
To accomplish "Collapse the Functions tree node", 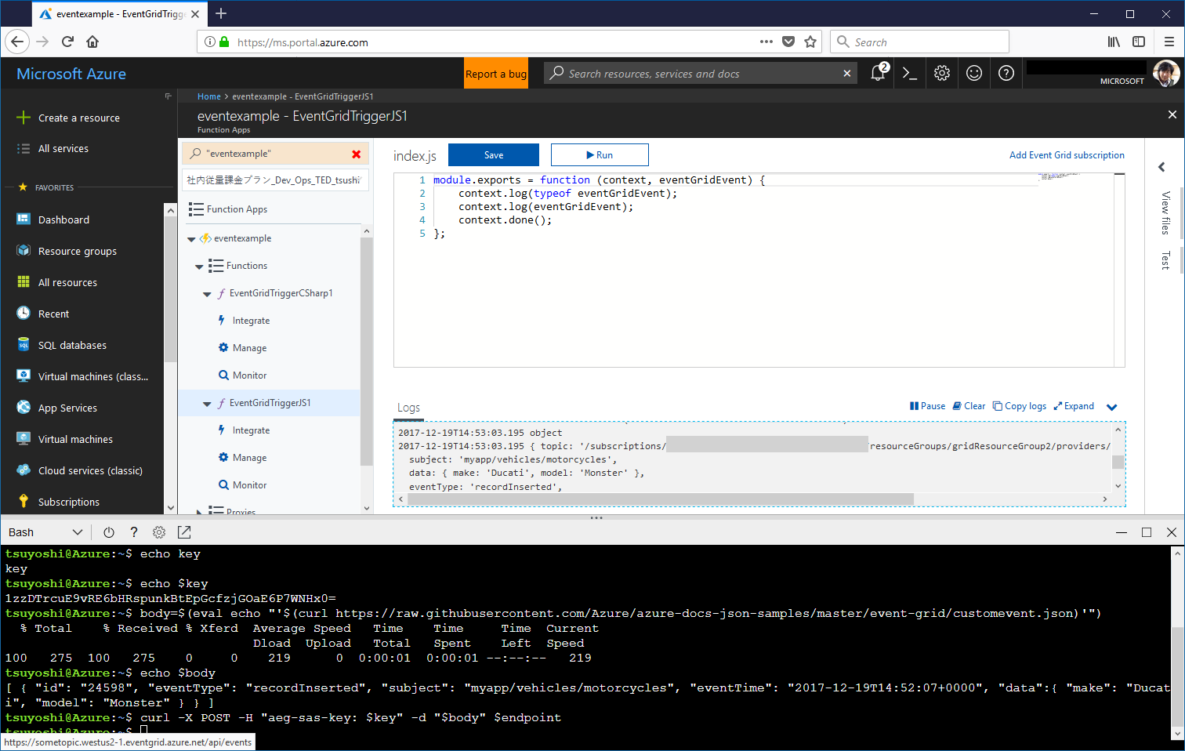I will point(199,267).
